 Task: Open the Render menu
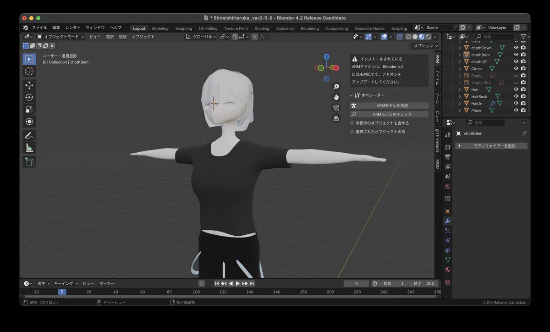point(73,28)
